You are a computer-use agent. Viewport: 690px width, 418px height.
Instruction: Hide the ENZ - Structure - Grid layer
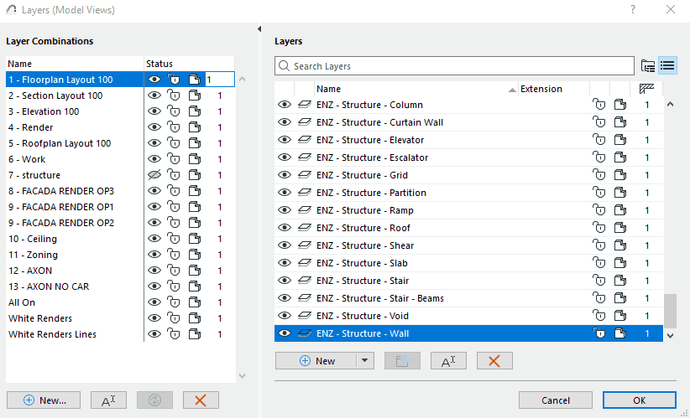pos(285,175)
